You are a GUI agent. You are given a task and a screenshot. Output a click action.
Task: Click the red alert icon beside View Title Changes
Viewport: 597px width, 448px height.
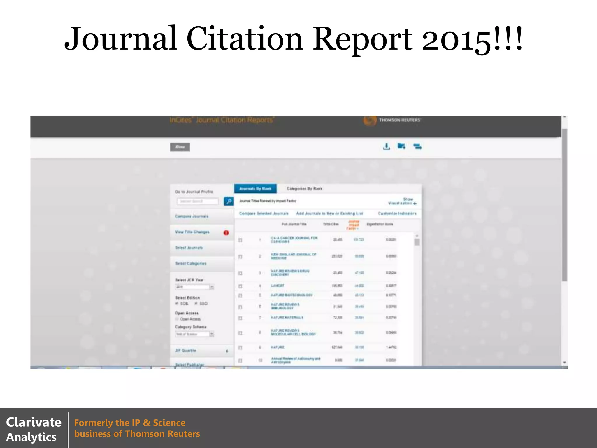click(x=226, y=232)
